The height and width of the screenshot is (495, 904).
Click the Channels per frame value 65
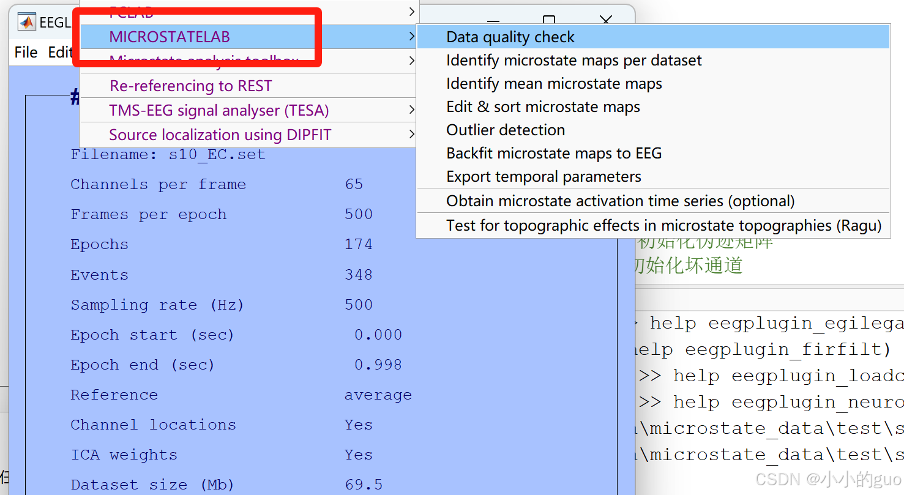coord(354,184)
